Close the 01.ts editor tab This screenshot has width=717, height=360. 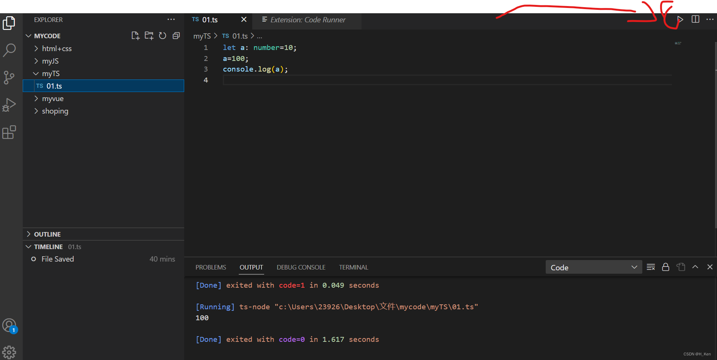click(244, 19)
